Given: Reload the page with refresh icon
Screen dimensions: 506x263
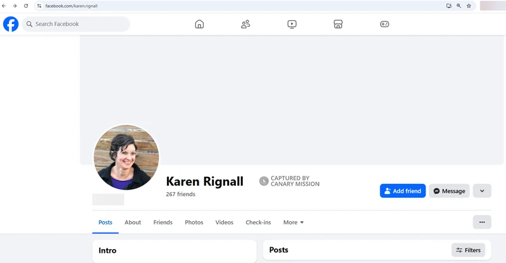Looking at the screenshot, I should click(26, 6).
